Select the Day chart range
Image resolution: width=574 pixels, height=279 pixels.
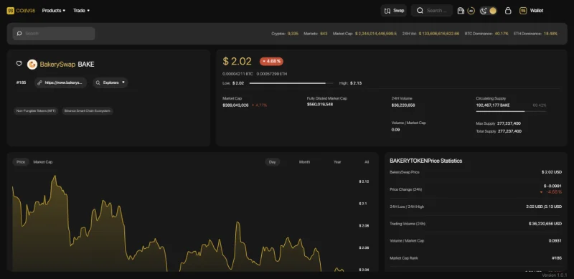[273, 162]
